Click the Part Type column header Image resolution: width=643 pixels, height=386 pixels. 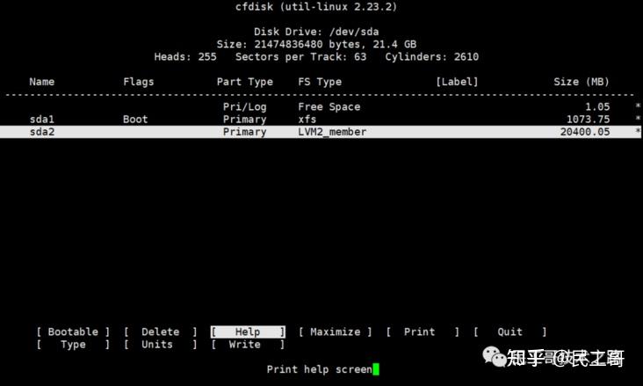[245, 82]
